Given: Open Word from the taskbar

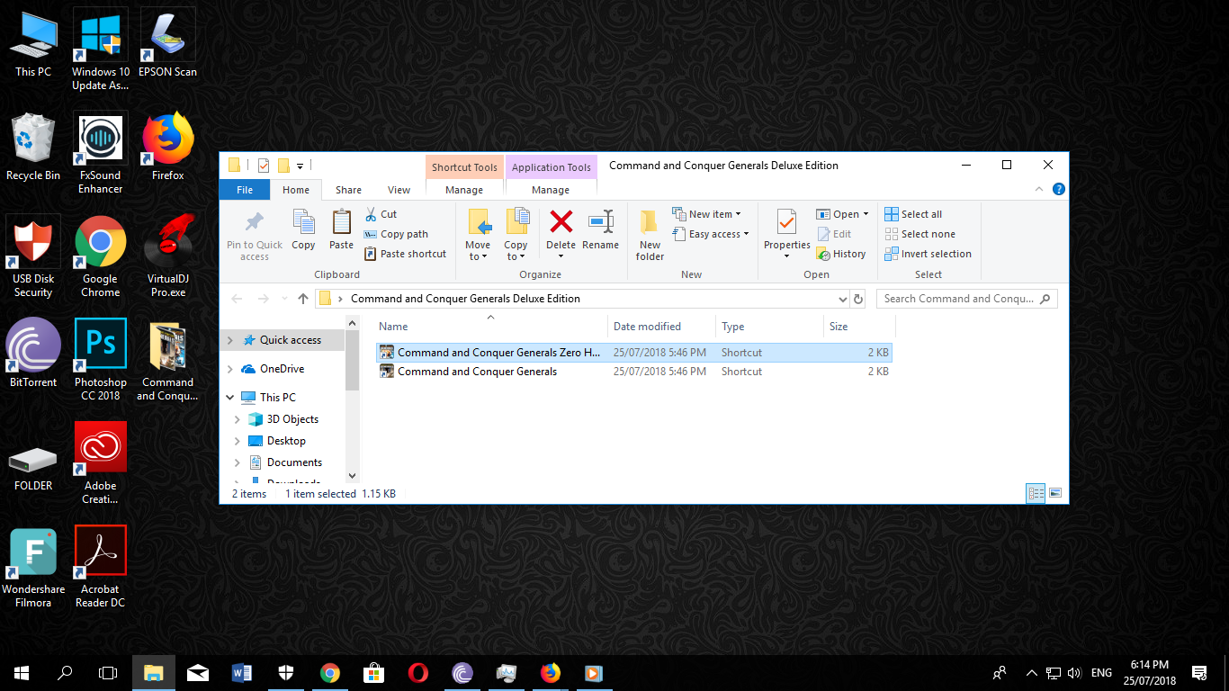Looking at the screenshot, I should click(242, 672).
